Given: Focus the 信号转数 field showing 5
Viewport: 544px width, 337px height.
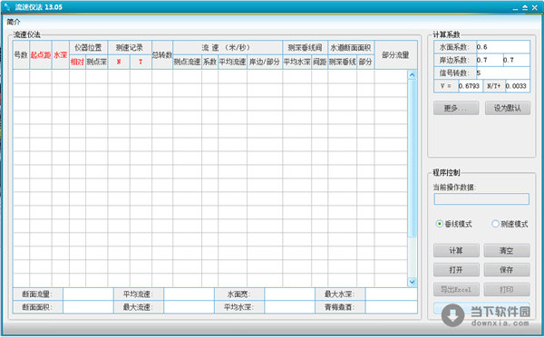Looking at the screenshot, I should coord(502,72).
